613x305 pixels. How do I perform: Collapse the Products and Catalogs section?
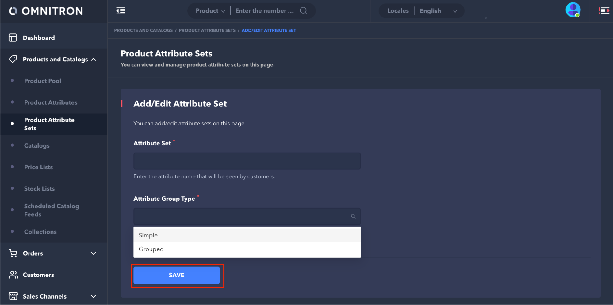coord(94,59)
